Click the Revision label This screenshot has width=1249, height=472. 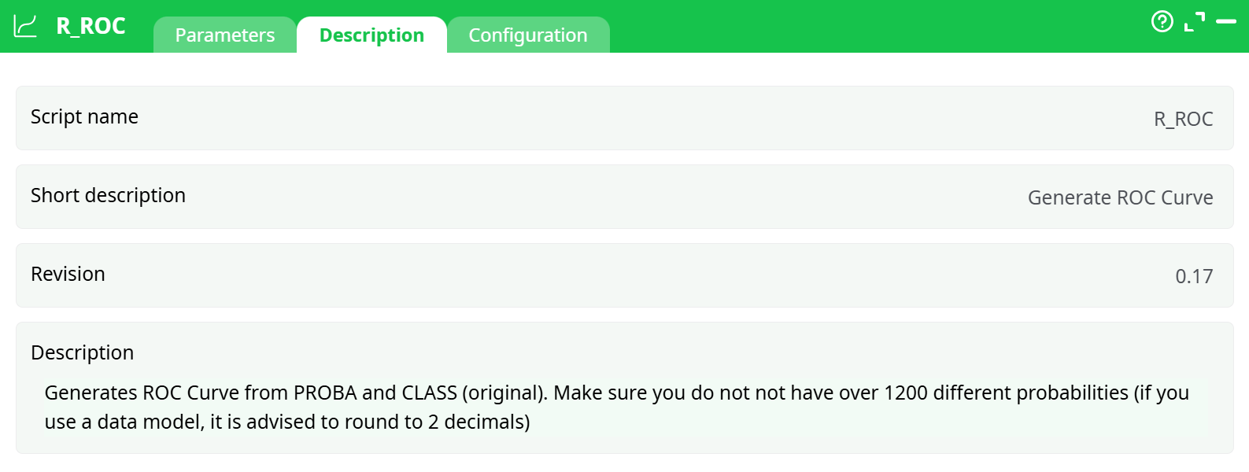(68, 275)
